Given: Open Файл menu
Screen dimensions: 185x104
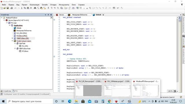Looking at the screenshot, I should 4,5.
